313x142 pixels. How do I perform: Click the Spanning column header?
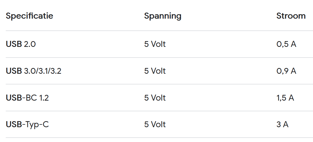pos(163,16)
